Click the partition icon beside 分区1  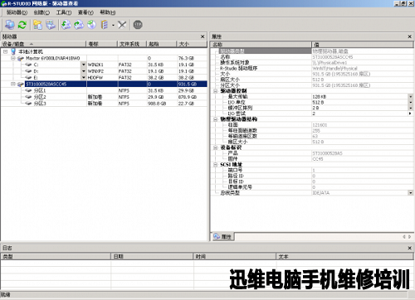click(28, 90)
